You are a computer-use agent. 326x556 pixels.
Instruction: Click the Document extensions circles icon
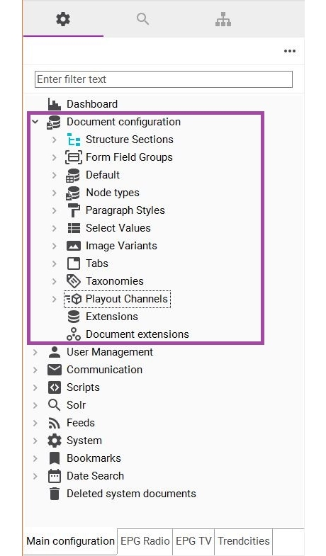(74, 334)
